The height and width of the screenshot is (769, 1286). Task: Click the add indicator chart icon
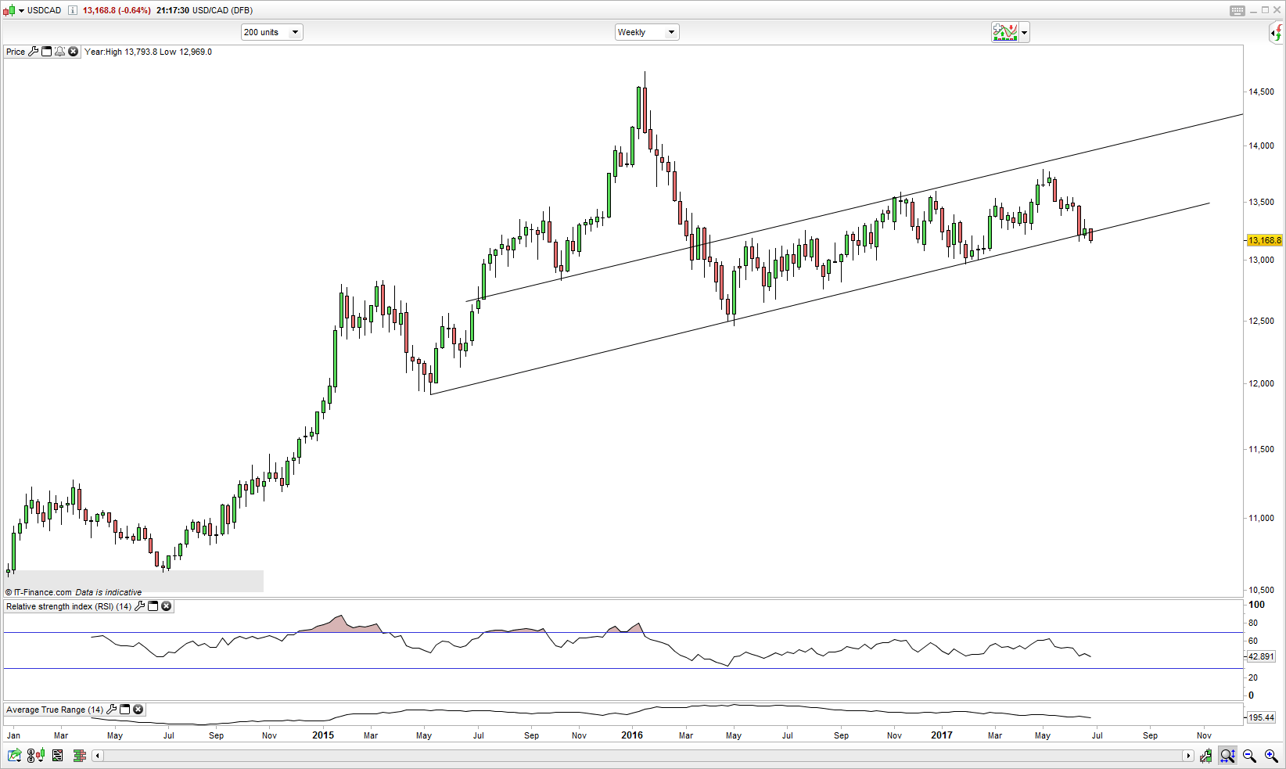click(1004, 32)
